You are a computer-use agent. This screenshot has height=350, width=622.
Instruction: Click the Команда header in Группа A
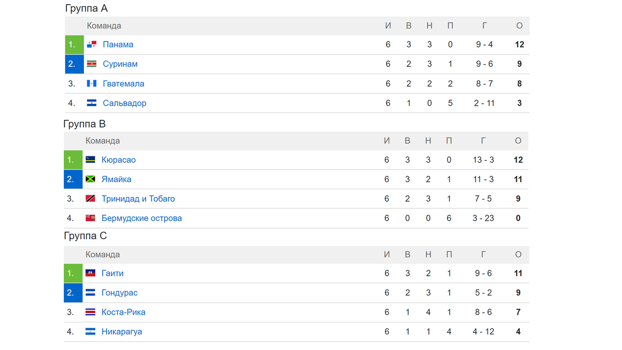(104, 26)
